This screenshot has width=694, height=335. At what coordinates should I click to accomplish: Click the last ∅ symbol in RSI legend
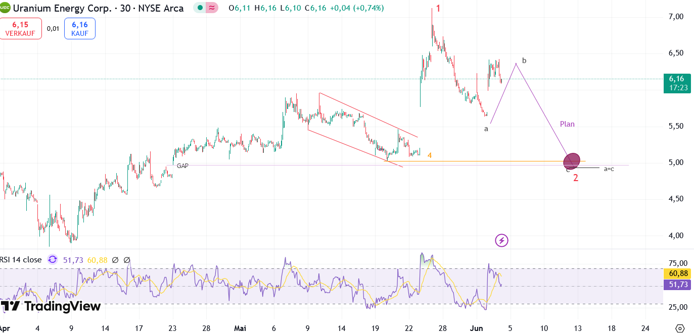tap(127, 260)
